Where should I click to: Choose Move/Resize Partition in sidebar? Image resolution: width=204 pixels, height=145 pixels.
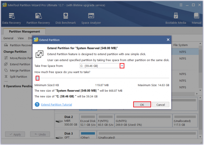point(18,58)
